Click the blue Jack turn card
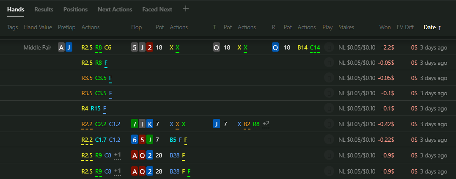This screenshot has height=179, width=456. tap(217, 124)
